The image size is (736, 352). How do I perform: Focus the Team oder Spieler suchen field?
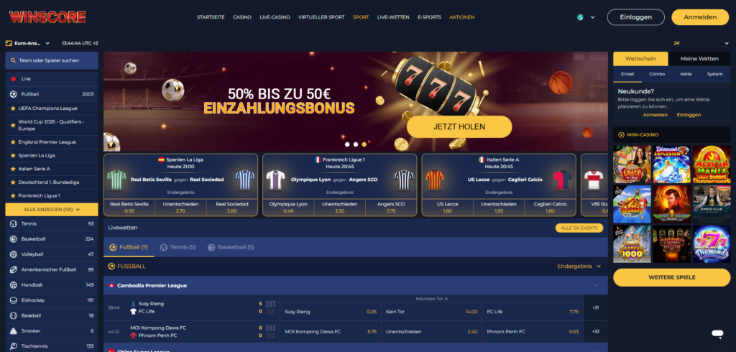tap(52, 60)
